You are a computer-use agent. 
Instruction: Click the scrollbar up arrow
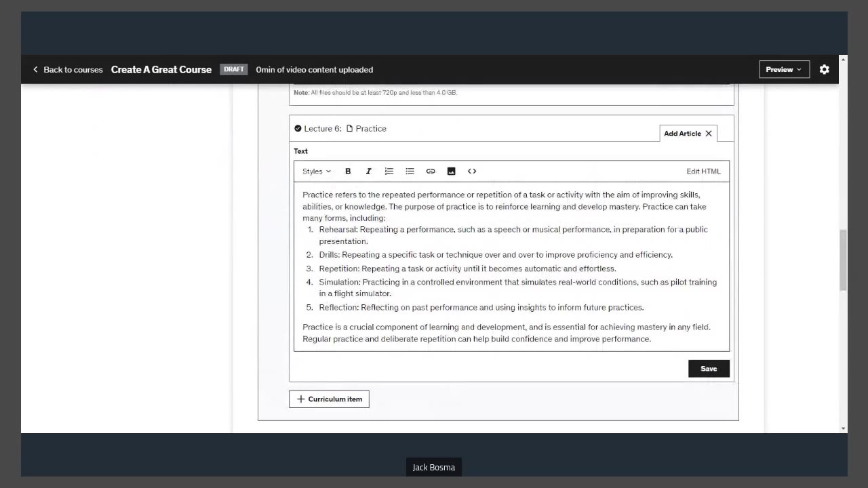pos(843,60)
